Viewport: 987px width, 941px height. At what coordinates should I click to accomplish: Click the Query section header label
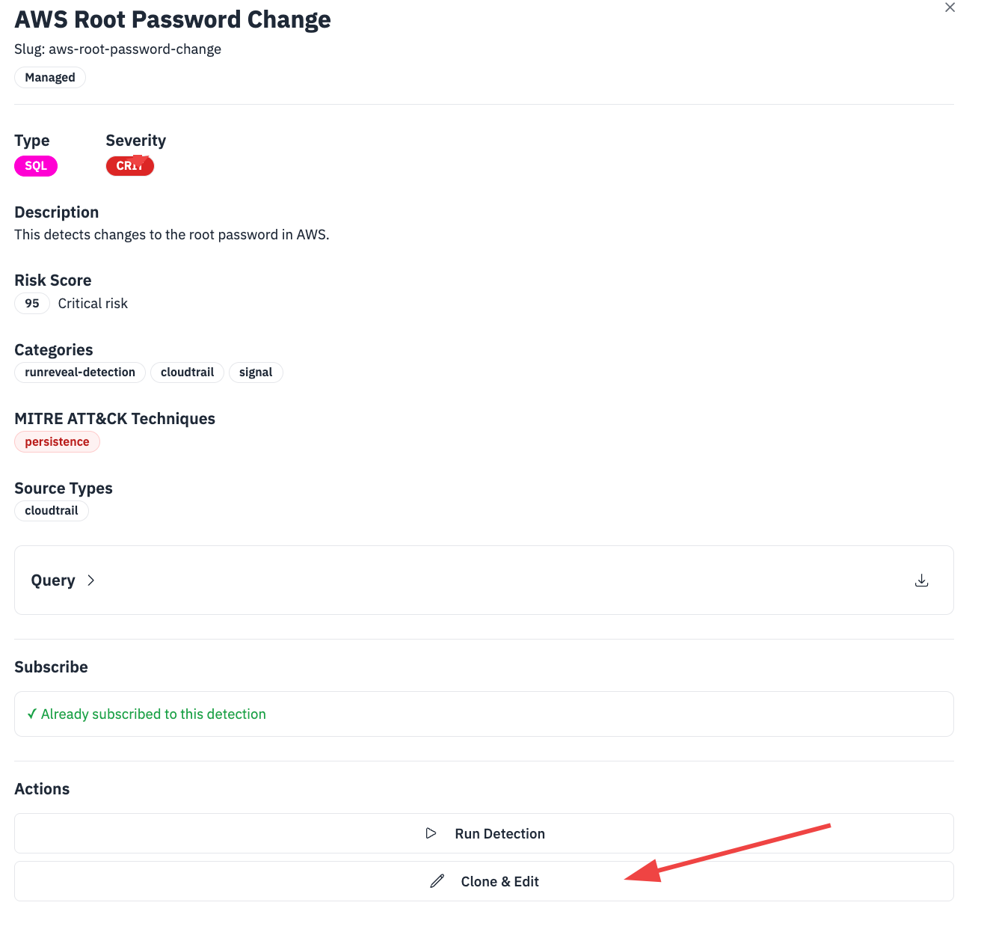(x=53, y=580)
